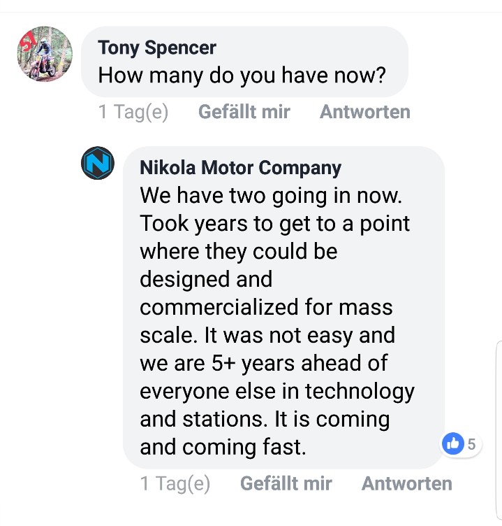Toggle 'Gefällt mir' on Tony Spencer's comment
Viewport: 502px width, 526px height.
244,112
